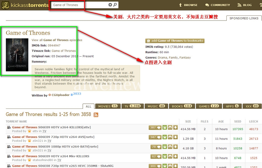Open magnet link for 720p AVS[rartv]
The width and height of the screenshot is (262, 168).
170,137
